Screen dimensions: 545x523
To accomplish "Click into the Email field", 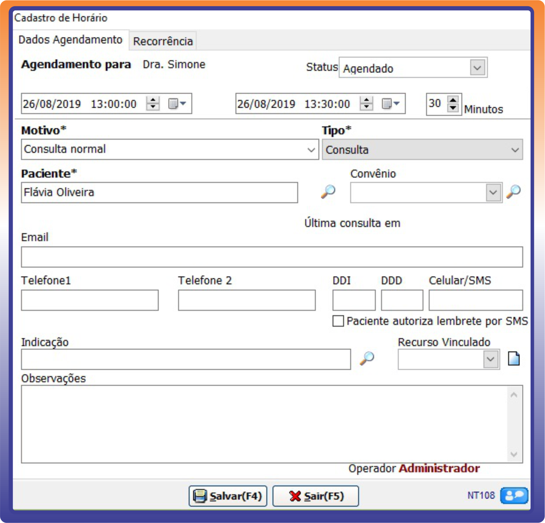I will tap(272, 257).
